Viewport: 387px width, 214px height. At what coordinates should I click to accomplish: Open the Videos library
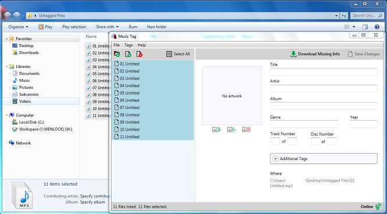point(21,101)
